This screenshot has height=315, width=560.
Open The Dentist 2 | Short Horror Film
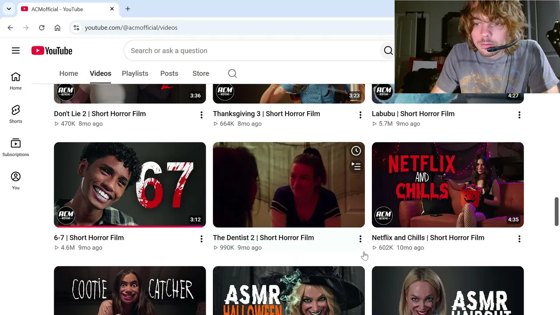click(263, 238)
